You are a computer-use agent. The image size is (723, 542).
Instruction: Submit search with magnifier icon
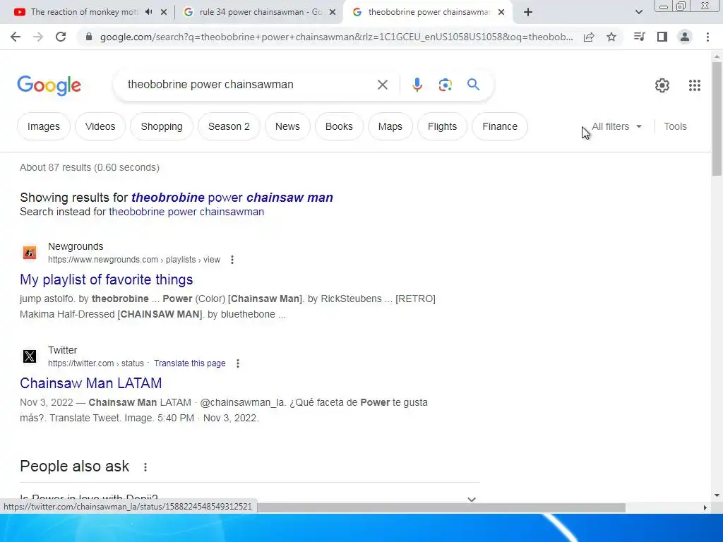tap(473, 85)
